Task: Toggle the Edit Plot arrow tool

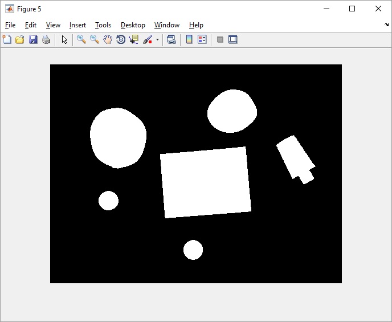Action: 64,40
